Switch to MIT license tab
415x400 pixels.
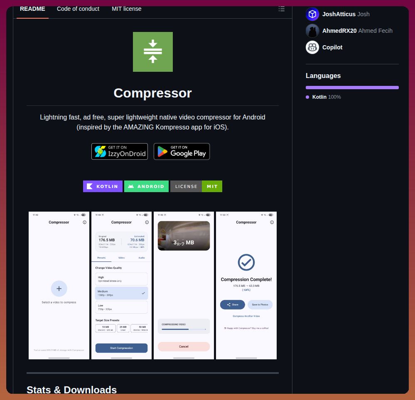127,9
